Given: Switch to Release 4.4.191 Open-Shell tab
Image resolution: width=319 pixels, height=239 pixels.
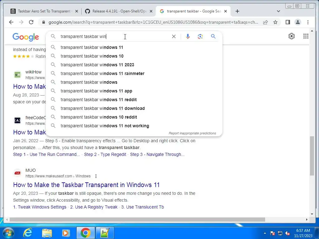Looking at the screenshot, I should point(119,11).
